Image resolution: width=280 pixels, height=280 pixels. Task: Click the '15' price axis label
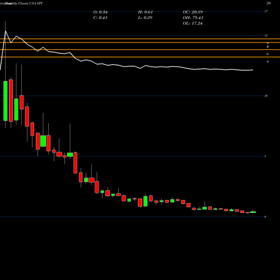point(266,35)
